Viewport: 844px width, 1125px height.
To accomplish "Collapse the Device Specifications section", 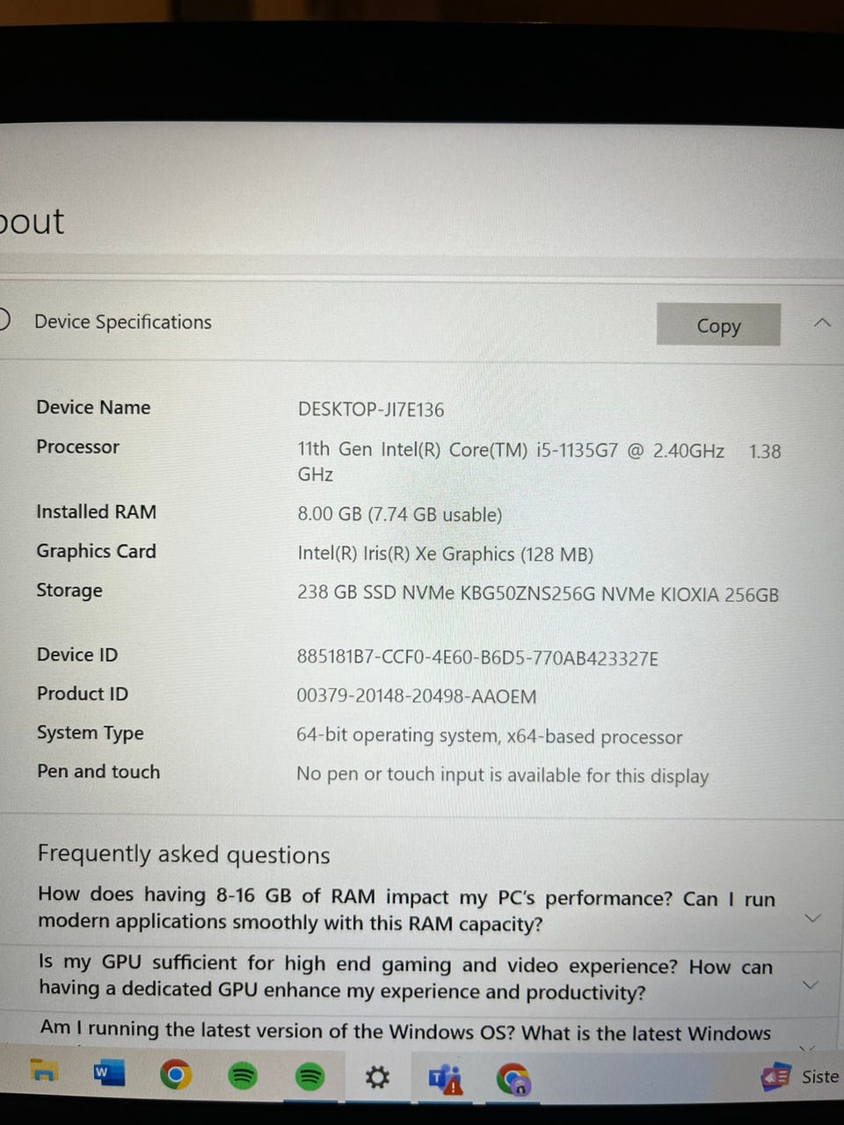I will tap(822, 323).
